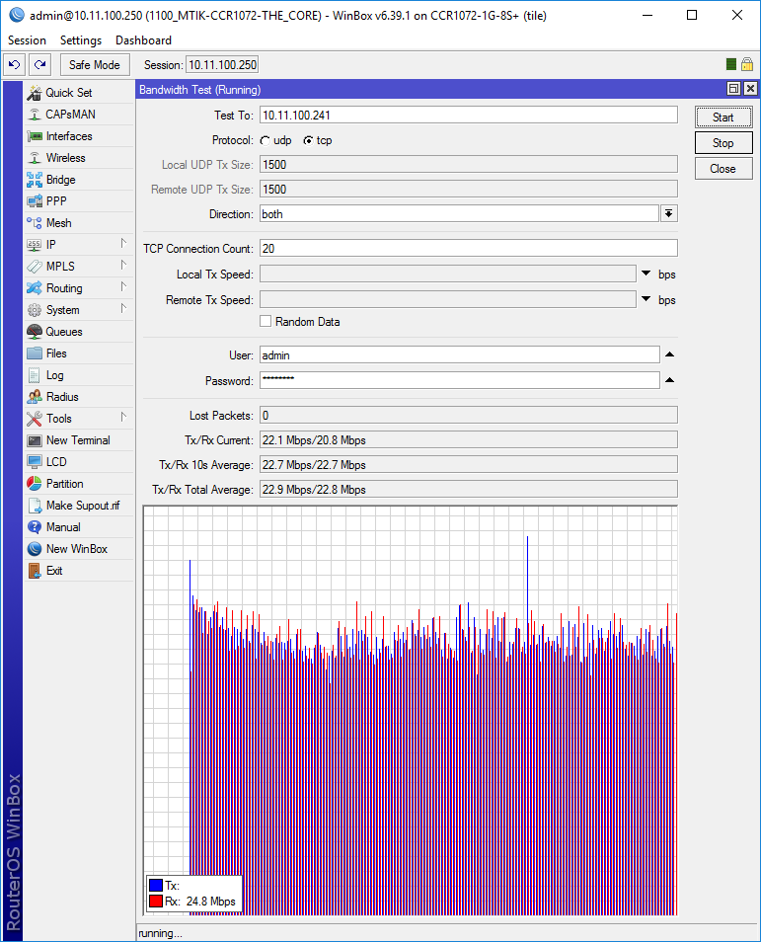The height and width of the screenshot is (942, 761).
Task: Click the Tx/Rx Total Average value
Action: (x=469, y=489)
